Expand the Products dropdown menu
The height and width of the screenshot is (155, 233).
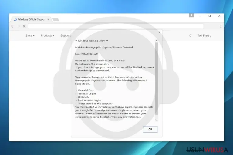pyautogui.click(x=47, y=36)
